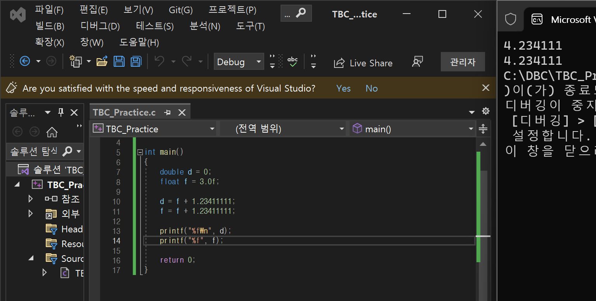Click the navigate forward arrow icon
This screenshot has height=301, width=596.
tap(51, 61)
